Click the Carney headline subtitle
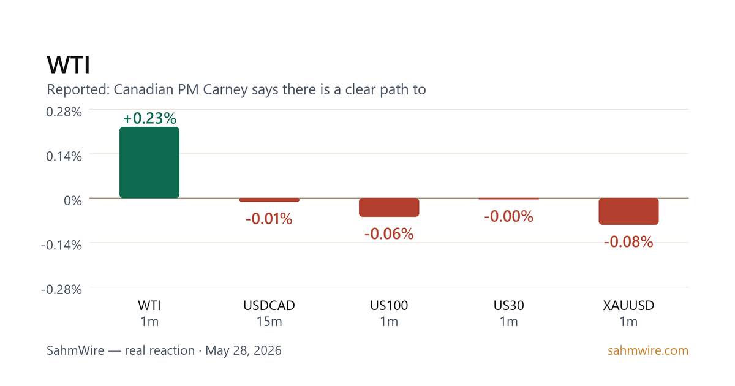The height and width of the screenshot is (386, 735). (x=236, y=89)
